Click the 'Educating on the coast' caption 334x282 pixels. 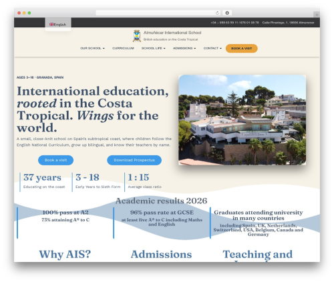coord(44,187)
